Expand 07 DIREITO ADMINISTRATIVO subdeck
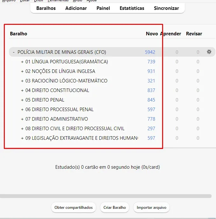216x219 pixels. [22, 119]
